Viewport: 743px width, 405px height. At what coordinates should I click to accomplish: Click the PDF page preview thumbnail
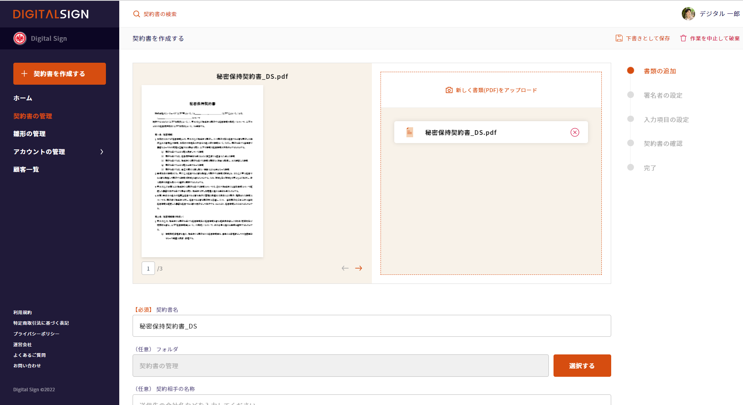(202, 171)
